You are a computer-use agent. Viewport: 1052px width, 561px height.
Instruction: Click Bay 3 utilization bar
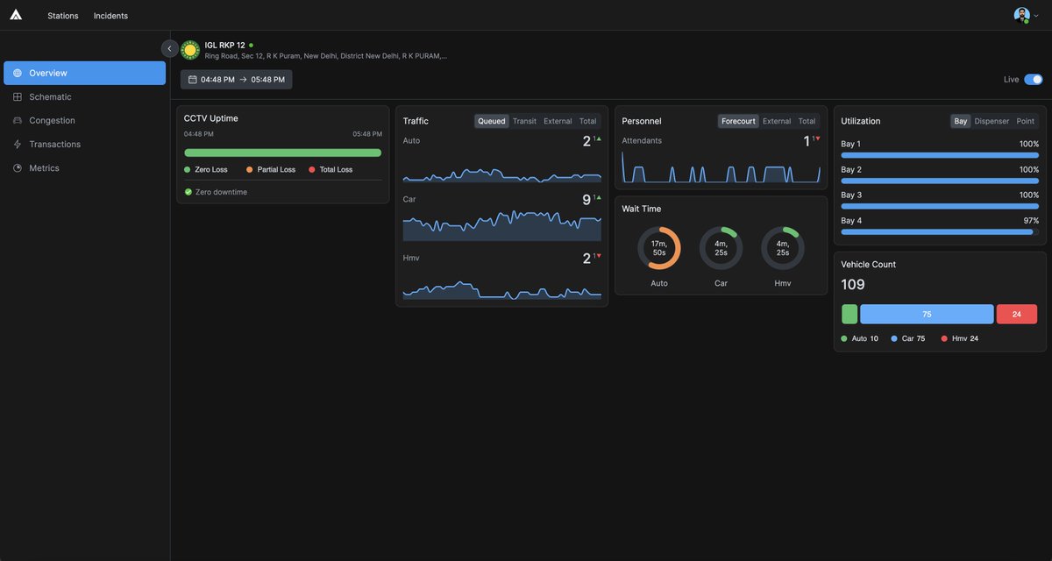(940, 207)
